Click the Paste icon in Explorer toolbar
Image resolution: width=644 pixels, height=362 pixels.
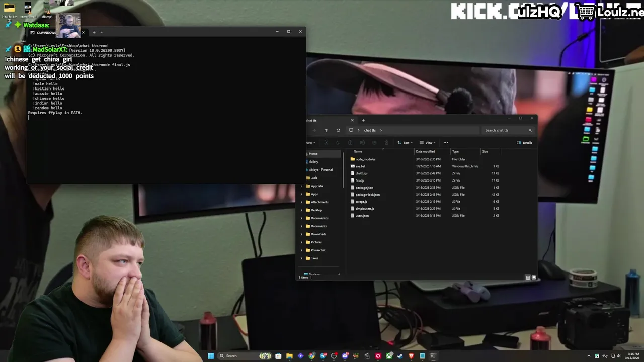click(350, 143)
